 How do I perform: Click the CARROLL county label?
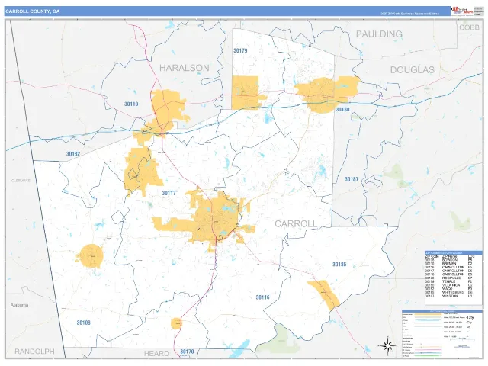[x=296, y=223]
